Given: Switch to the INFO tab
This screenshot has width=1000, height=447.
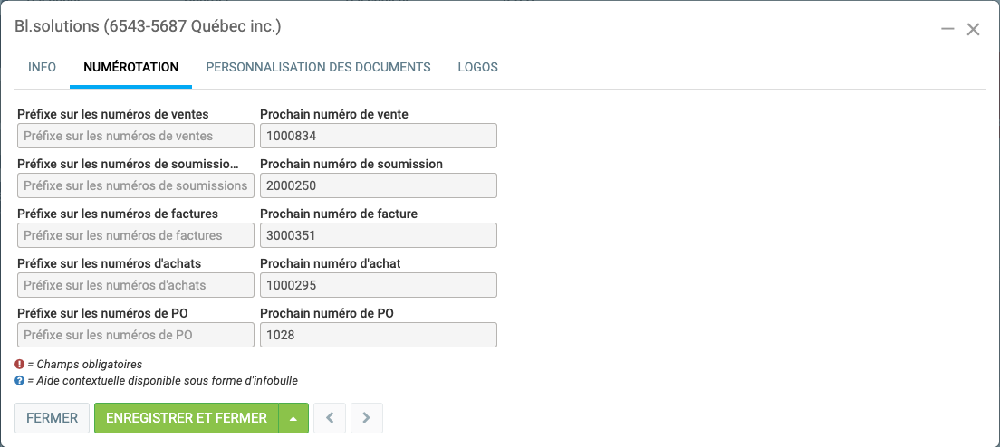Looking at the screenshot, I should pos(42,67).
